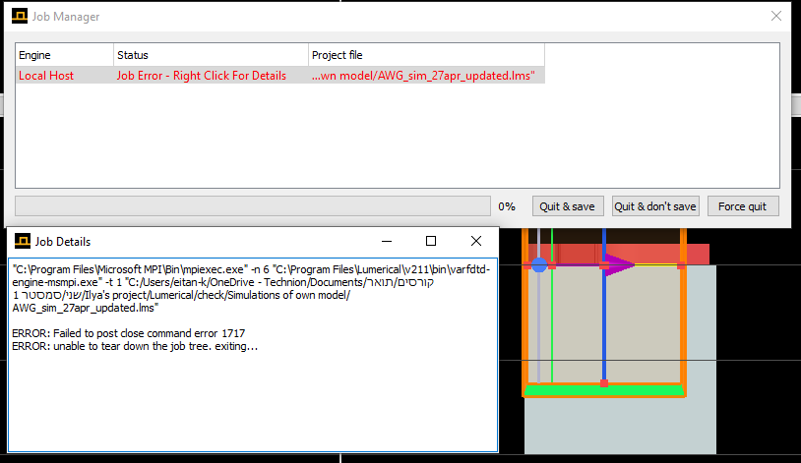The image size is (801, 463).
Task: Click the AWG_sim_27apr_updated.lms project file cell
Action: 425,76
